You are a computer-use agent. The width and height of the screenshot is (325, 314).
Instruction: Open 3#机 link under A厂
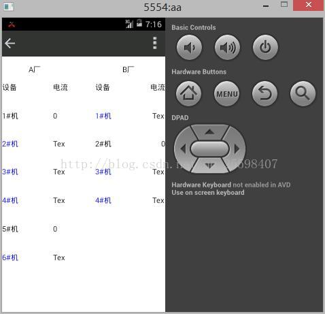coord(10,172)
